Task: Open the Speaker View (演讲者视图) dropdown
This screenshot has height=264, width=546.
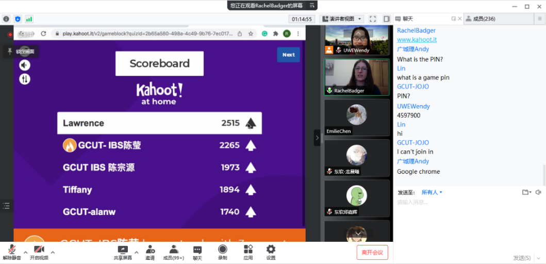Action: (x=342, y=19)
